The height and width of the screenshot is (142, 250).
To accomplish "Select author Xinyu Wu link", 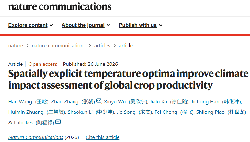I will point(126,101).
